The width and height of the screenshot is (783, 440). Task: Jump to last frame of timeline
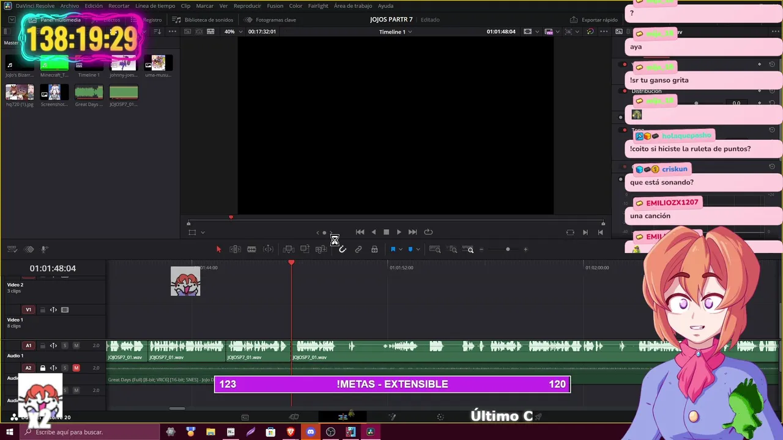tap(412, 232)
